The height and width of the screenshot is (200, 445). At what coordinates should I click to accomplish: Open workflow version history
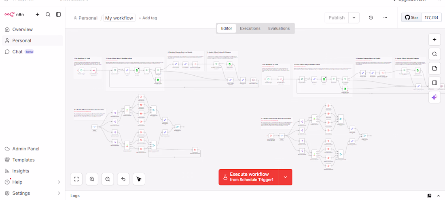point(371,18)
